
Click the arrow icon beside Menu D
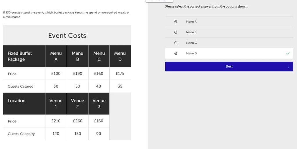pyautogui.click(x=175, y=54)
